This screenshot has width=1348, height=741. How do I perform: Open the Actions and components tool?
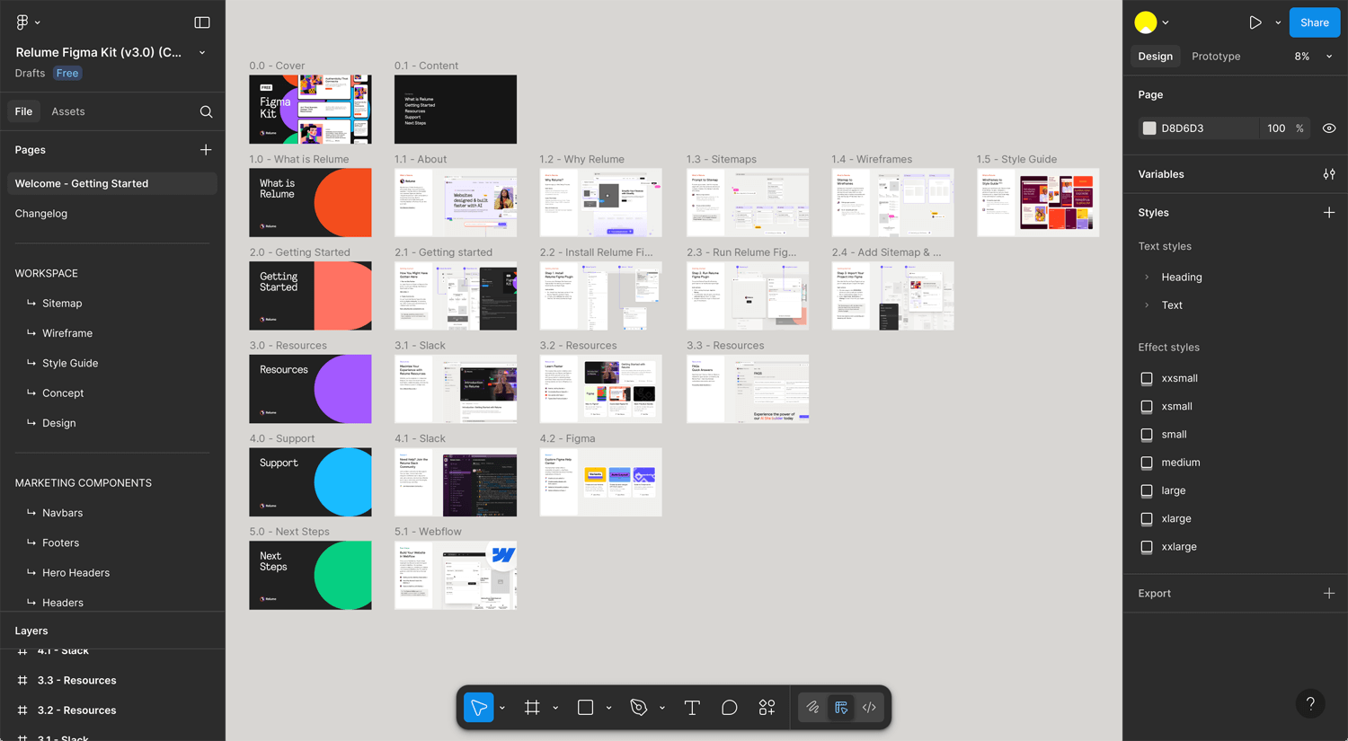[x=767, y=708]
